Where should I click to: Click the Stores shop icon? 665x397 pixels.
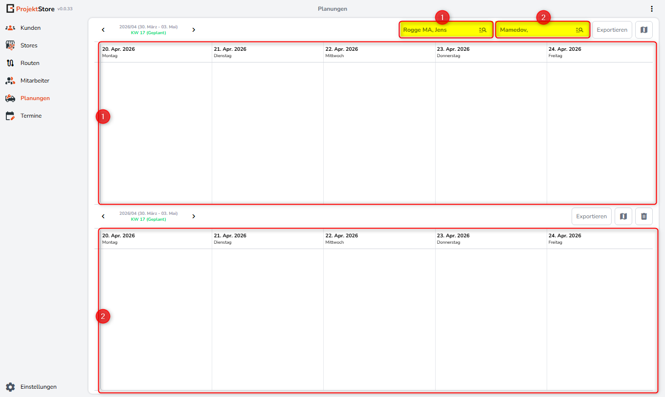(10, 45)
